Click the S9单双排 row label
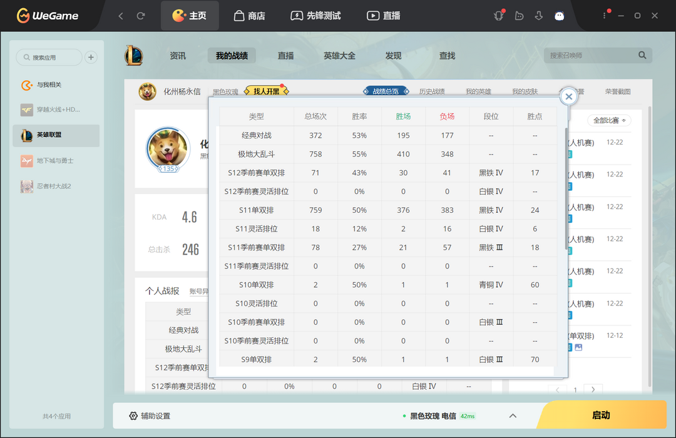 (257, 359)
